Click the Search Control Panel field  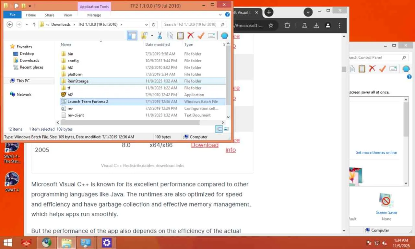coord(378,57)
